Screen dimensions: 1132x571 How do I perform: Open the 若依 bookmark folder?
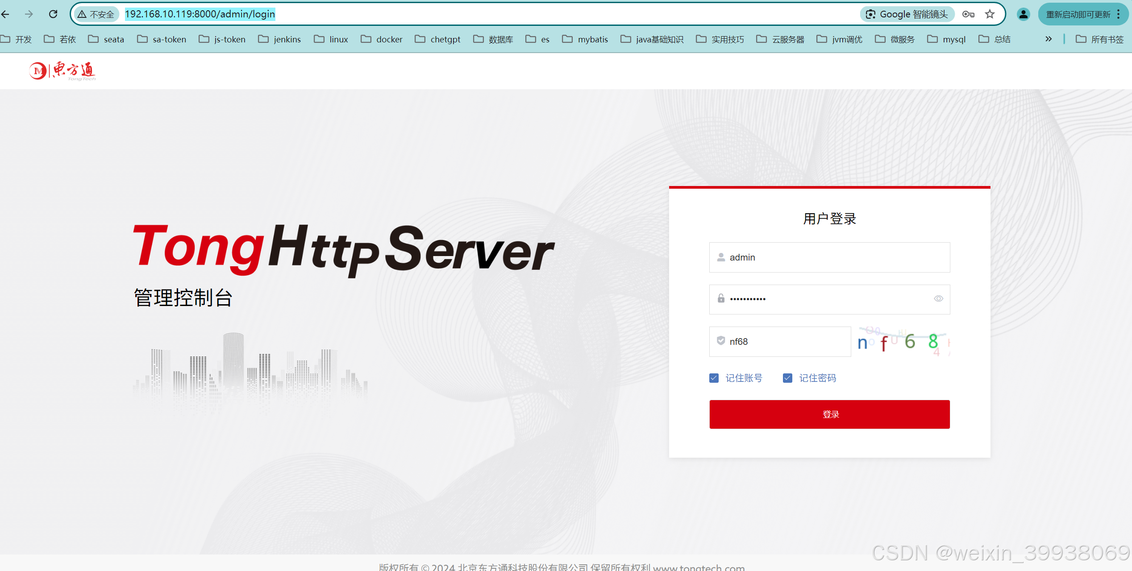coord(60,39)
